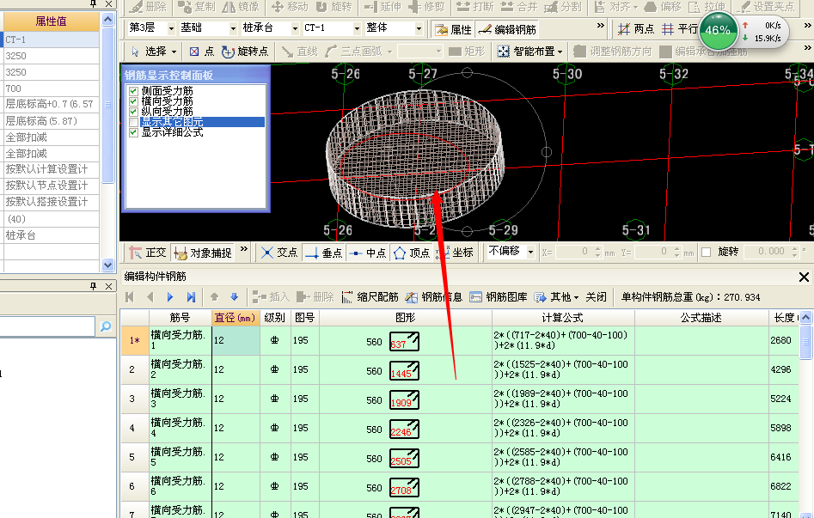Enable 中点 midpoint snap
814x518 pixels.
(x=368, y=253)
